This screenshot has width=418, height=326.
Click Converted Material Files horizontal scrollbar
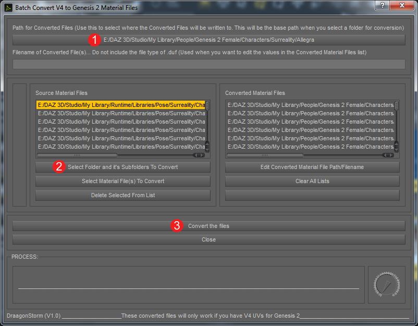coord(310,155)
